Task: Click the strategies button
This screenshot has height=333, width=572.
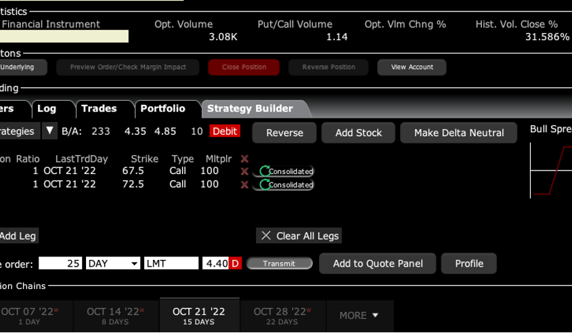Action: coord(19,131)
